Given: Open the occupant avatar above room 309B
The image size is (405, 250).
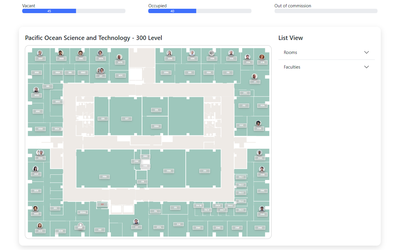Looking at the screenshot, I should pyautogui.click(x=169, y=53).
